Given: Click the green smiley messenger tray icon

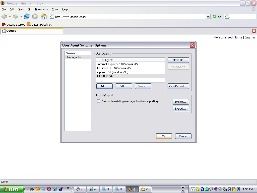Looking at the screenshot, I should tap(198, 189).
